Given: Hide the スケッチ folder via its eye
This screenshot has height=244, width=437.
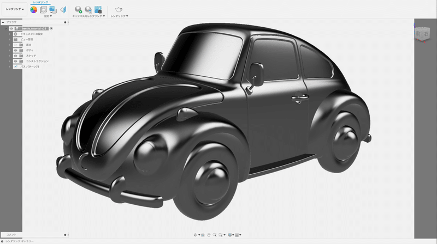Looking at the screenshot, I should 16,56.
